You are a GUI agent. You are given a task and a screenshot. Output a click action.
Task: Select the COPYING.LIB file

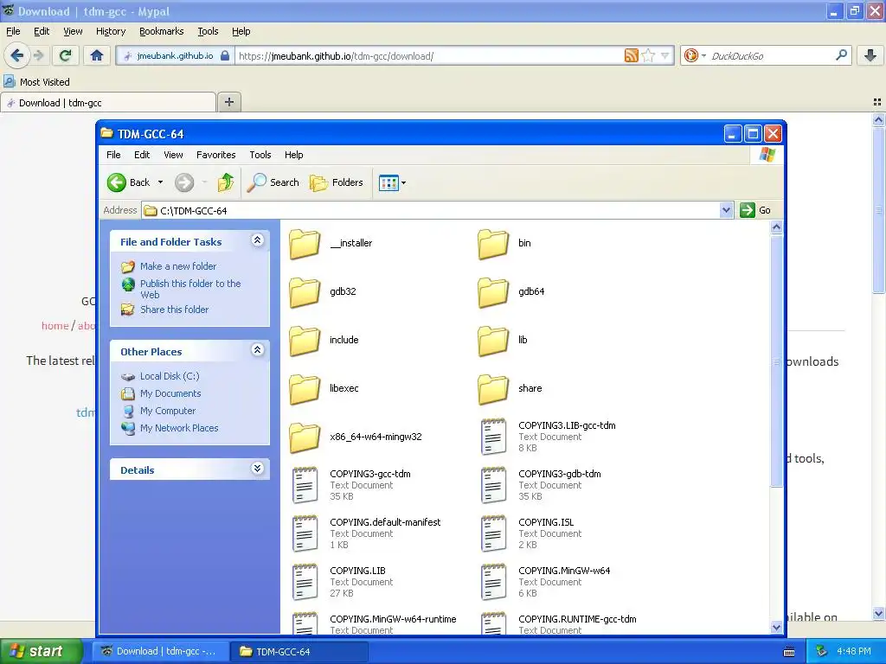click(342, 582)
